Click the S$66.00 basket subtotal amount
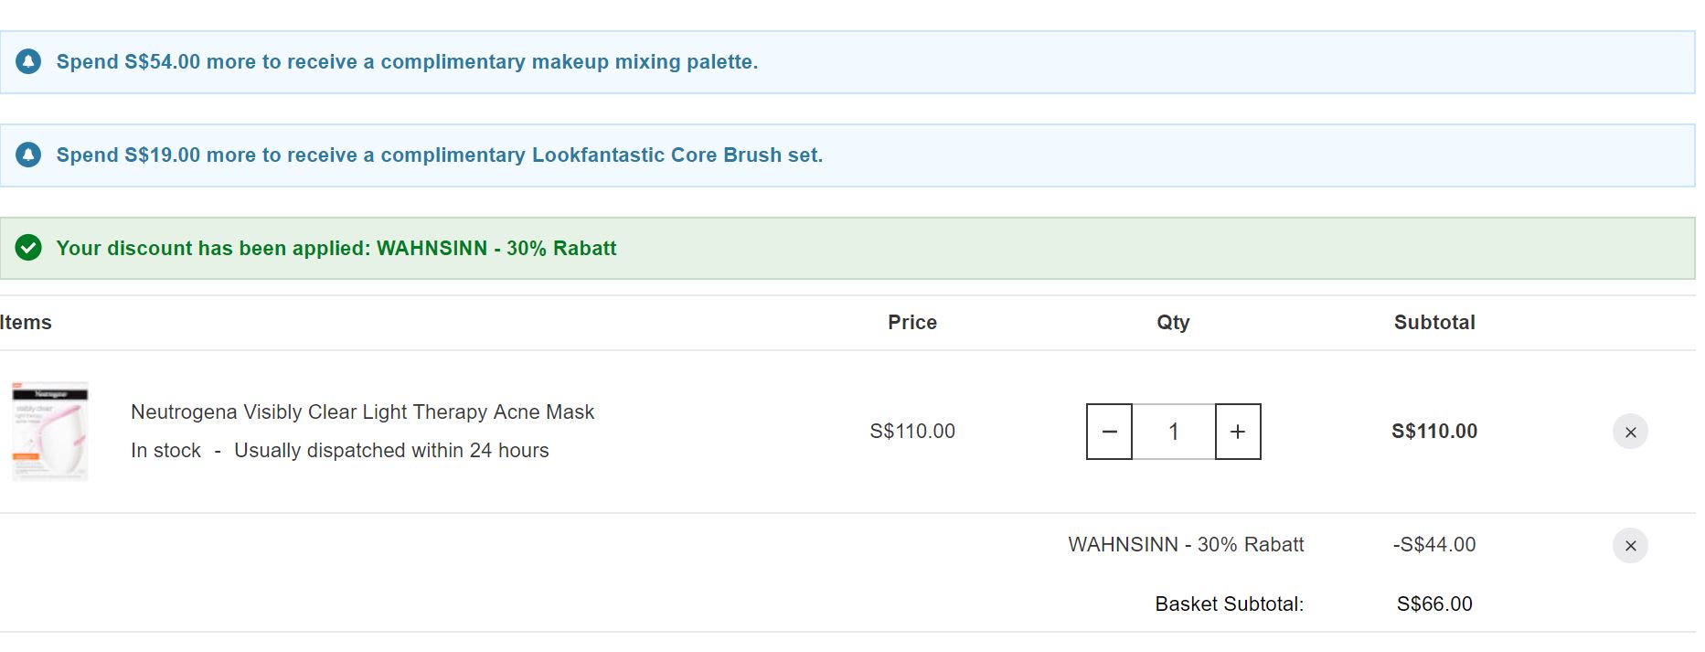This screenshot has width=1705, height=652. coord(1434,604)
